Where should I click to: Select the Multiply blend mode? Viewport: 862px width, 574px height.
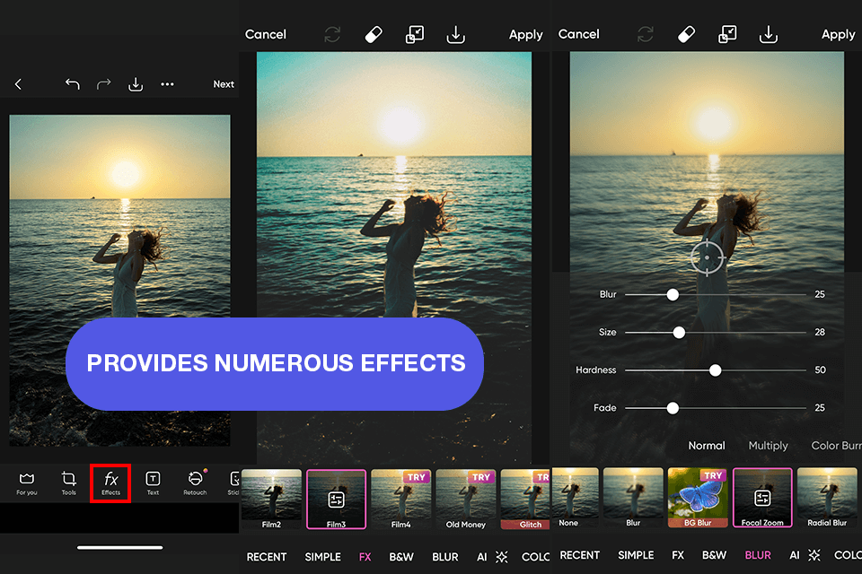(768, 446)
